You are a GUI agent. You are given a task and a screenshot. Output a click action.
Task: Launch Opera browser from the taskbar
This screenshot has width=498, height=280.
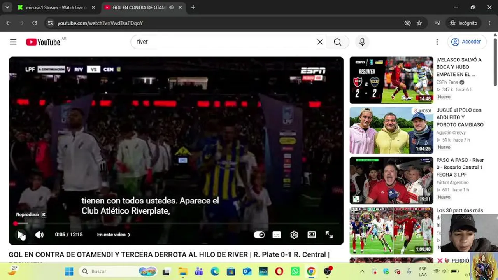[279, 271]
